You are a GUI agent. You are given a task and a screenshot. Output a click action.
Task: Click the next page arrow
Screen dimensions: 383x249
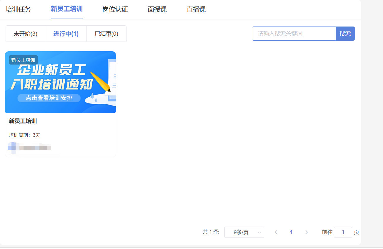pos(307,232)
